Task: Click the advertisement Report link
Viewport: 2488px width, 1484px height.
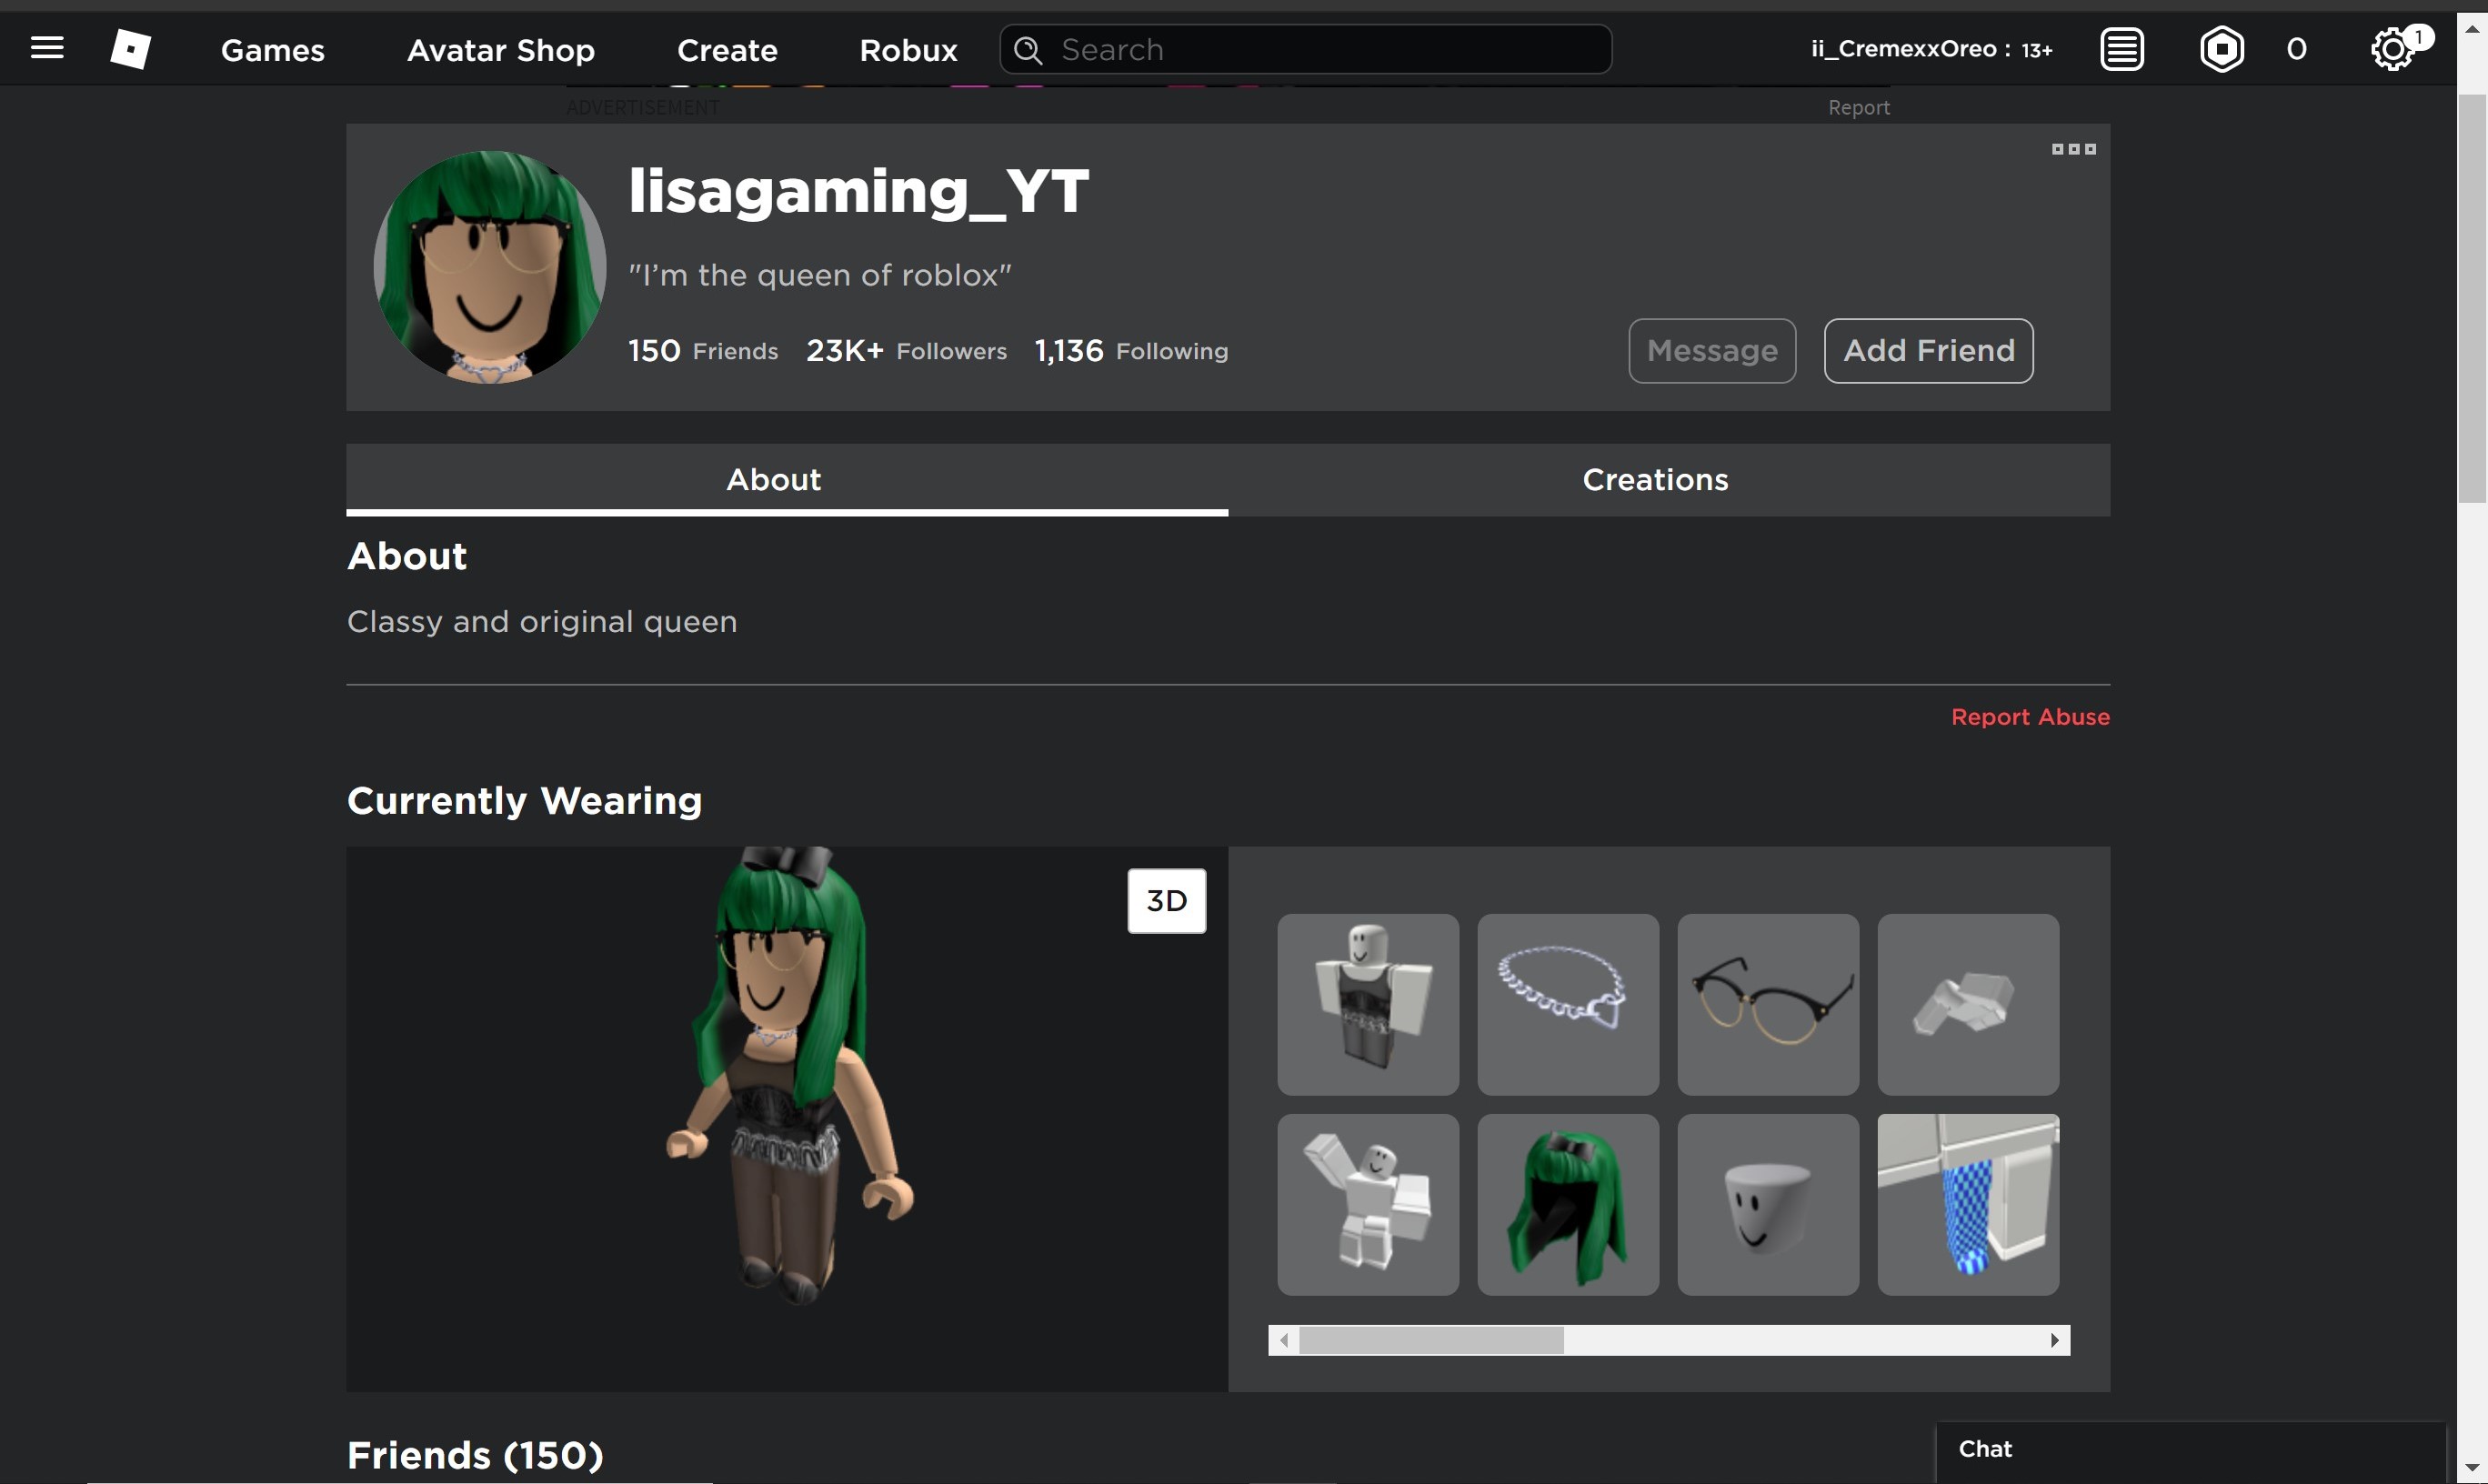Action: coord(1858,108)
